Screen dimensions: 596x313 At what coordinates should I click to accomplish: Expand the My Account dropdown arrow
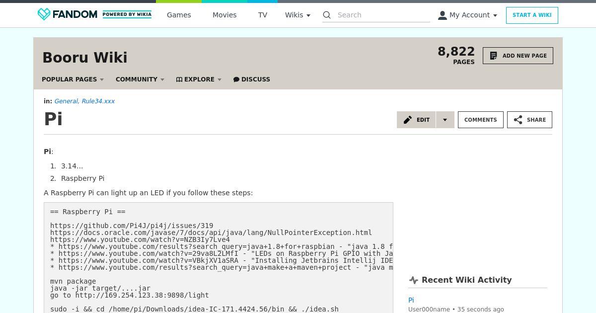tap(495, 15)
